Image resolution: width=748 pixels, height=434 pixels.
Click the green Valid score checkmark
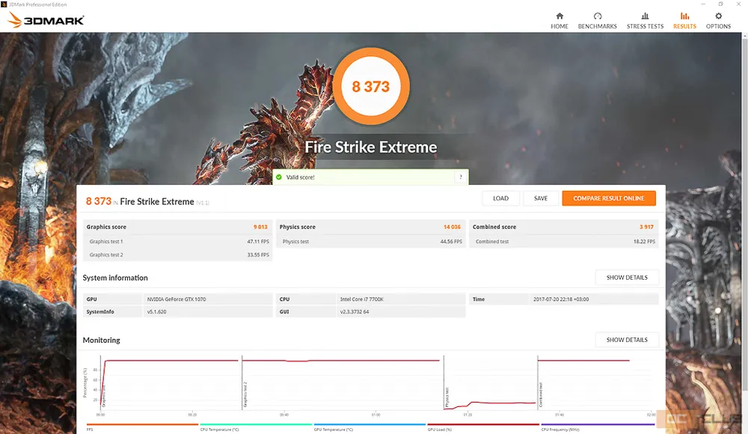(x=279, y=177)
